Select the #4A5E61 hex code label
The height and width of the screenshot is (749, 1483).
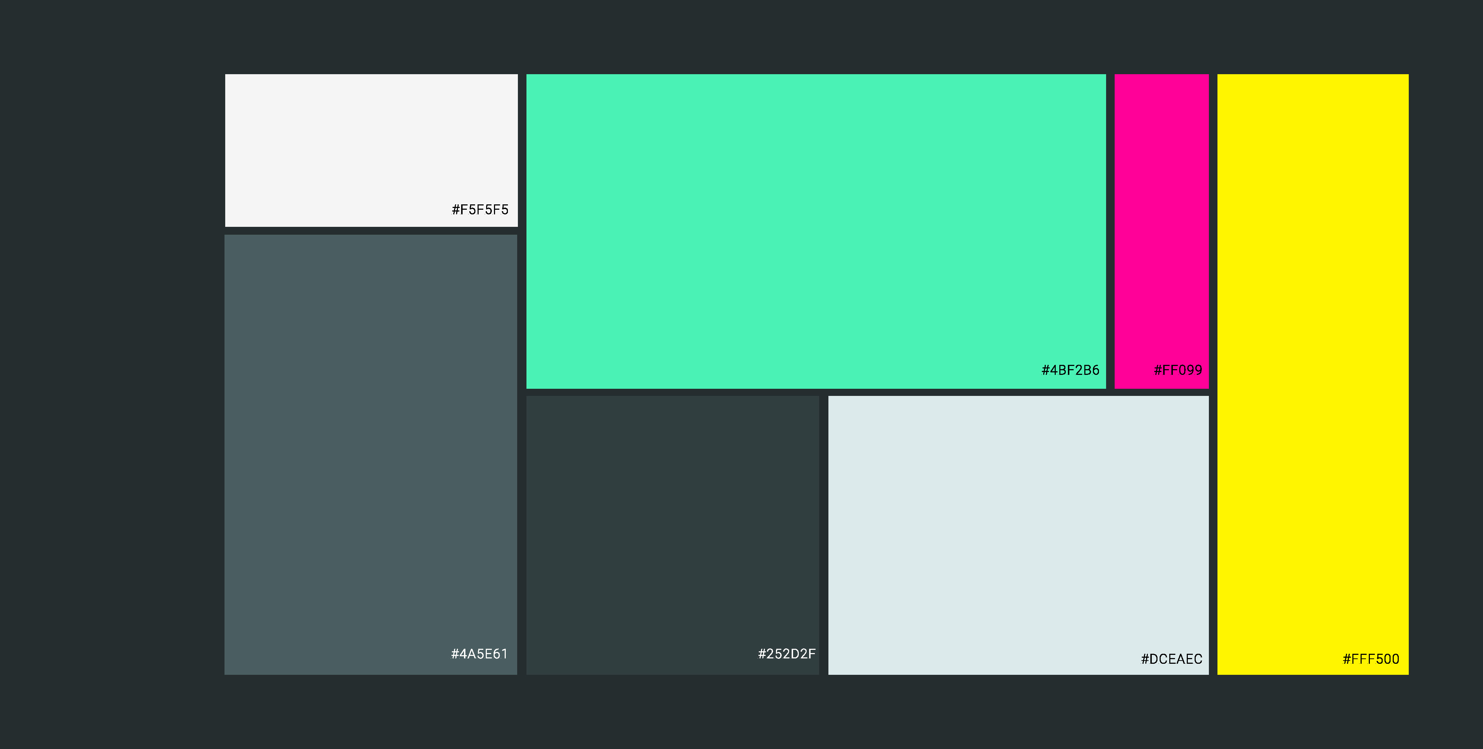pos(480,653)
